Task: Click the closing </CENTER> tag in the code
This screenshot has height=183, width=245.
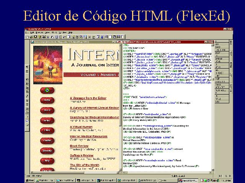Action: tap(130, 85)
